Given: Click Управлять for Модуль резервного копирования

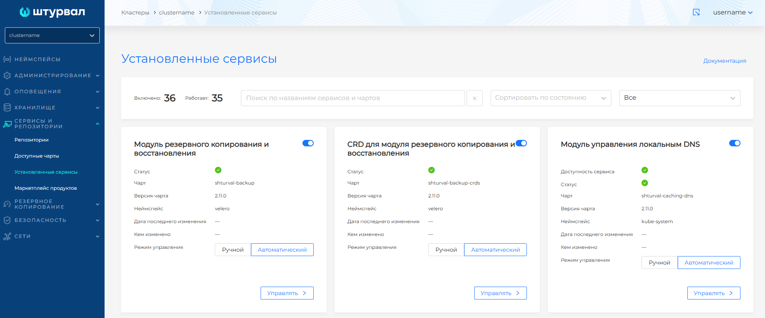Looking at the screenshot, I should point(287,293).
